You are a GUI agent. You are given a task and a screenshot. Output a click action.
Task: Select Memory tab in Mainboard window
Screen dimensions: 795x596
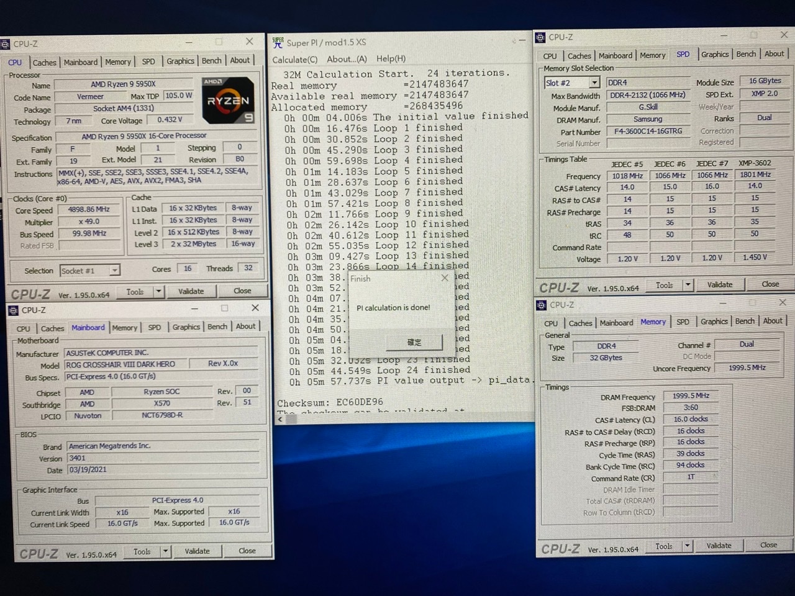coord(124,328)
